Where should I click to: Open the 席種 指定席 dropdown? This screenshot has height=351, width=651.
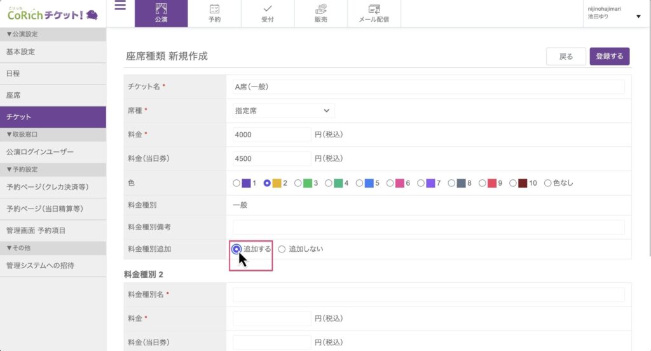283,111
